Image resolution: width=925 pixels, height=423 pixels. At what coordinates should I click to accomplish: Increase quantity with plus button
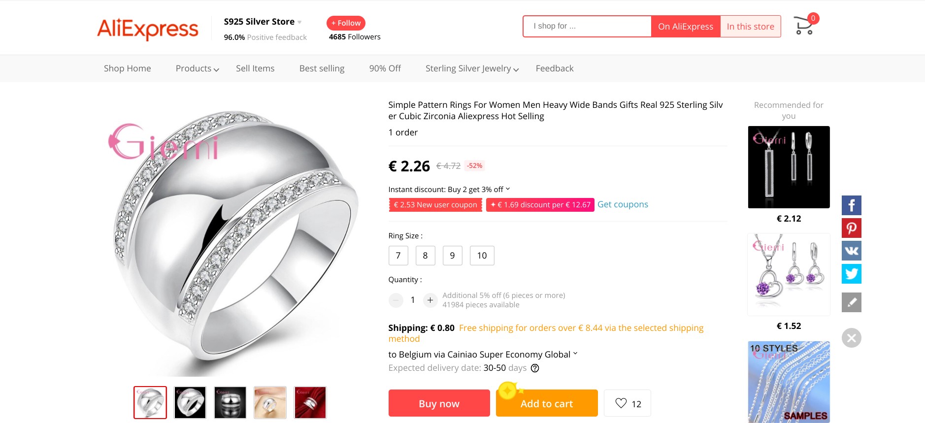click(x=430, y=300)
